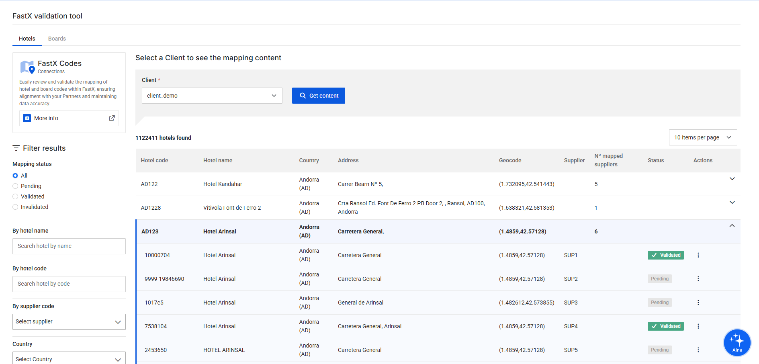Click the Search hotel by name field
Image resolution: width=759 pixels, height=364 pixels.
[x=69, y=246]
